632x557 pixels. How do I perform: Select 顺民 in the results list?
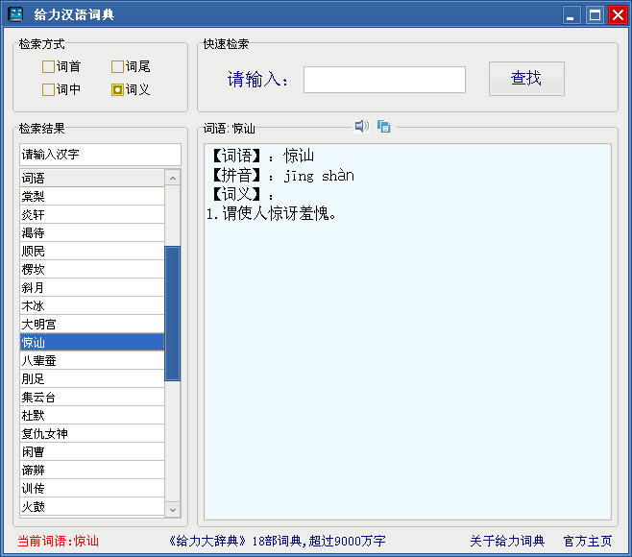point(92,251)
